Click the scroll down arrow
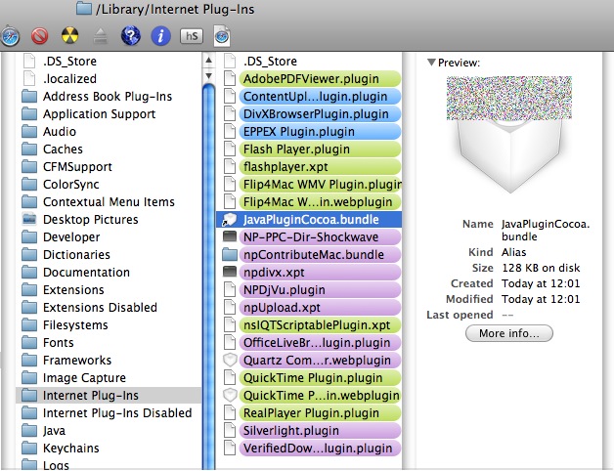This screenshot has height=471, width=614. click(208, 76)
